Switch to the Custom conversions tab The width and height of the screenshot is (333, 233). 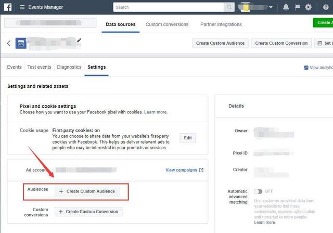[x=167, y=24]
